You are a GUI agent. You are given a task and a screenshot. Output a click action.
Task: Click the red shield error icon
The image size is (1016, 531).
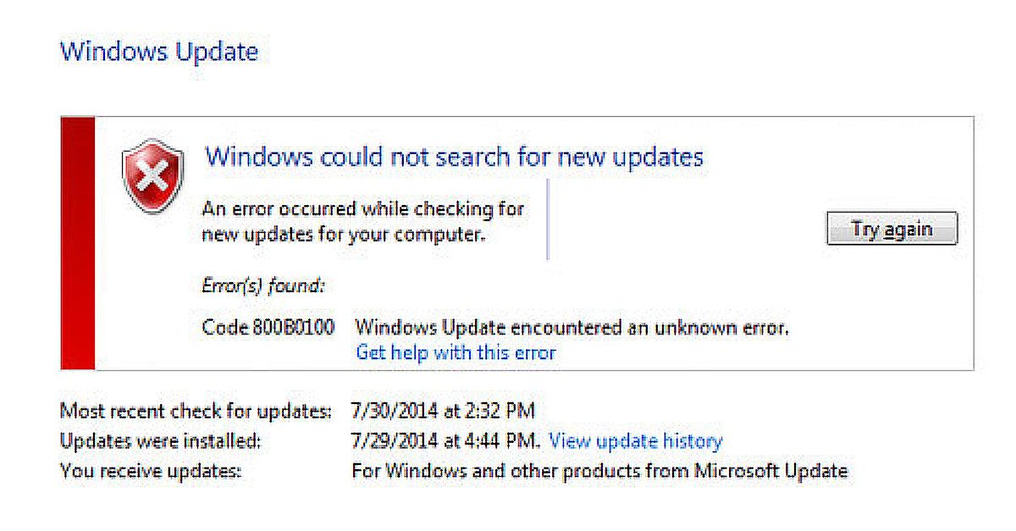(x=153, y=177)
